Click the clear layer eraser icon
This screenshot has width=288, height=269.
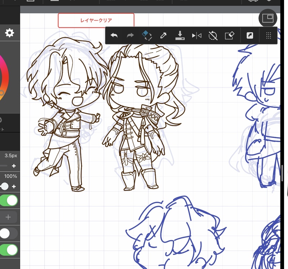tap(229, 35)
